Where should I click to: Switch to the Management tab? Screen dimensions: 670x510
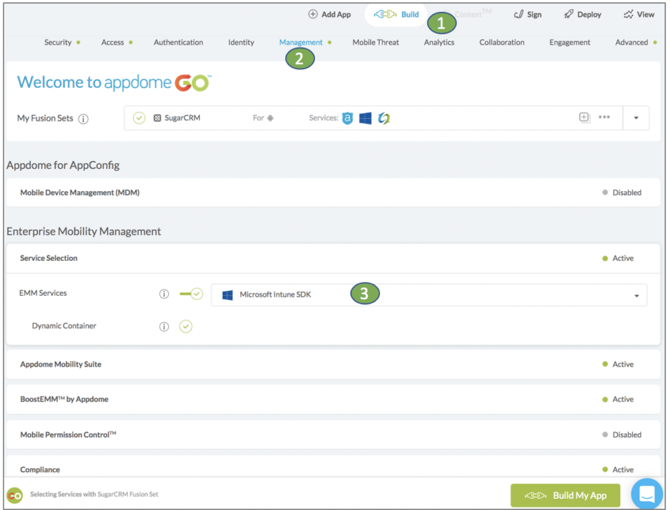coord(300,42)
